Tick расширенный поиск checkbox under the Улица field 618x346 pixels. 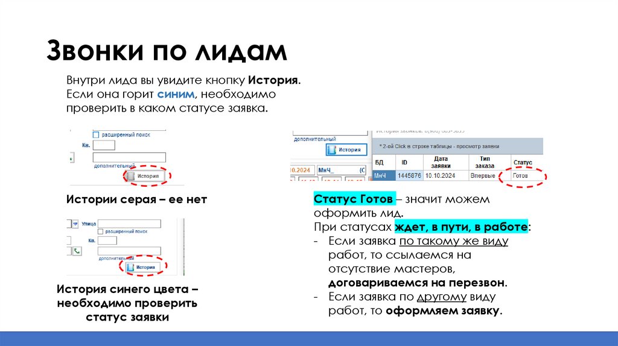click(100, 231)
